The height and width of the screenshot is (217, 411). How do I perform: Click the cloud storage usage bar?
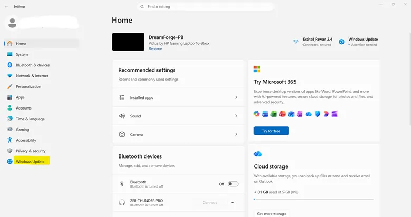pos(314,199)
